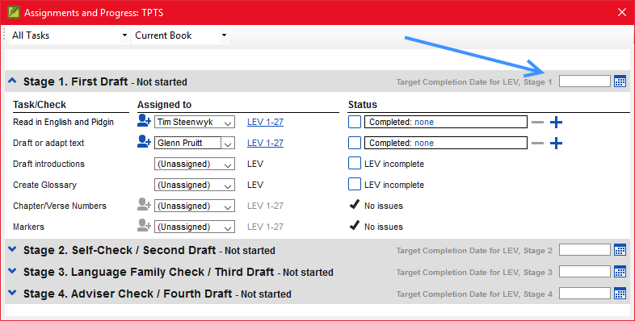
Task: Open calendar picker for Stage 1 target date
Action: click(620, 81)
